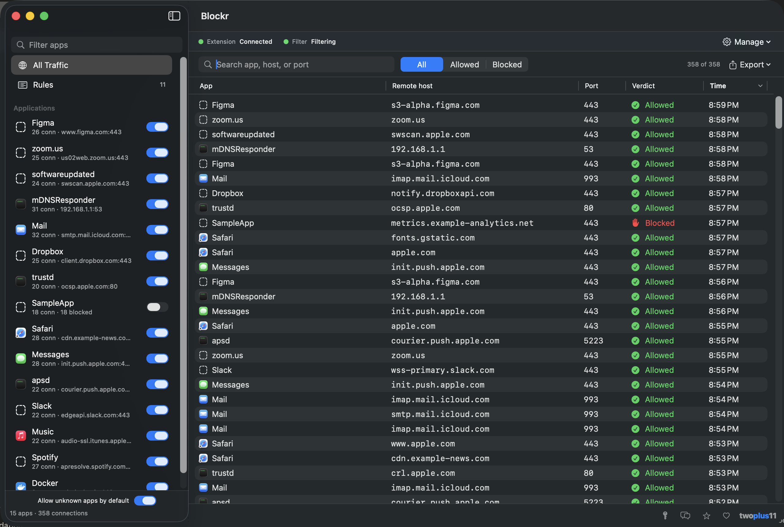Select trustd app in sidebar list
Viewport: 784px width, 527px height.
coord(91,281)
